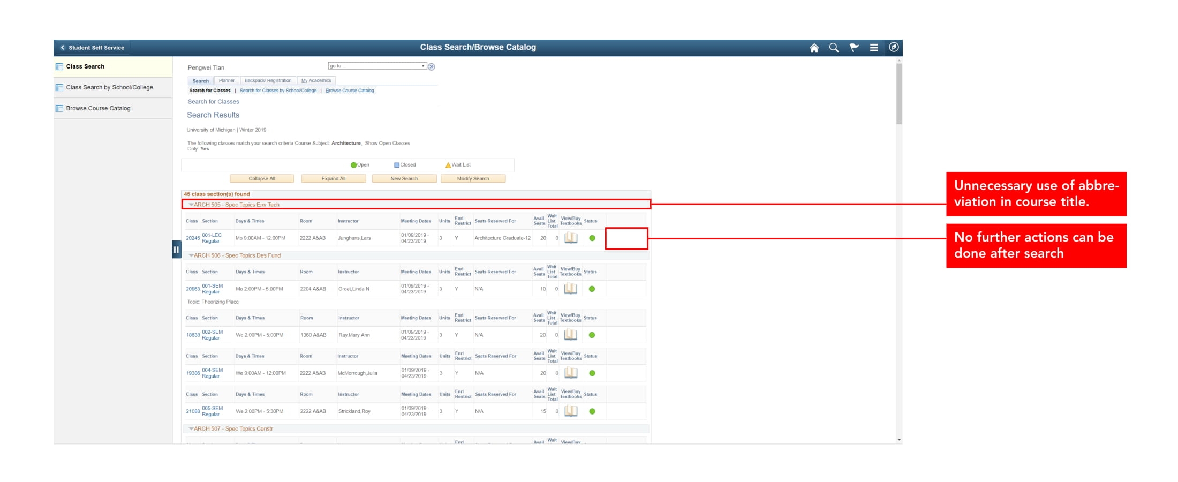This screenshot has width=1178, height=482.
Task: Switch to the My Academics tab
Action: click(x=316, y=81)
